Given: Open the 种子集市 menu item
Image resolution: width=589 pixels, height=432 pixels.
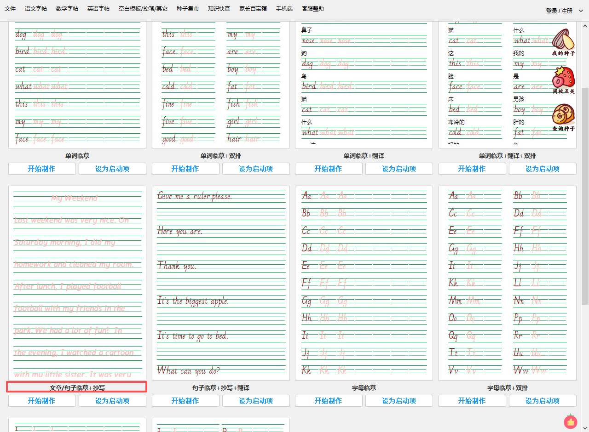Looking at the screenshot, I should [x=188, y=9].
